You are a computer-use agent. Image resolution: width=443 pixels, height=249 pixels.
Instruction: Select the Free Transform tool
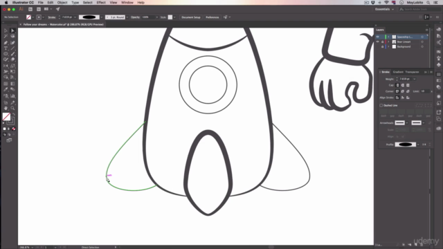pos(12,71)
